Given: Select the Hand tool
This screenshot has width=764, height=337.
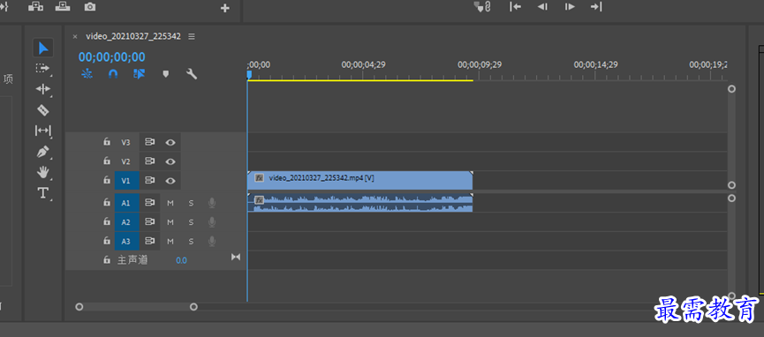Looking at the screenshot, I should point(43,172).
